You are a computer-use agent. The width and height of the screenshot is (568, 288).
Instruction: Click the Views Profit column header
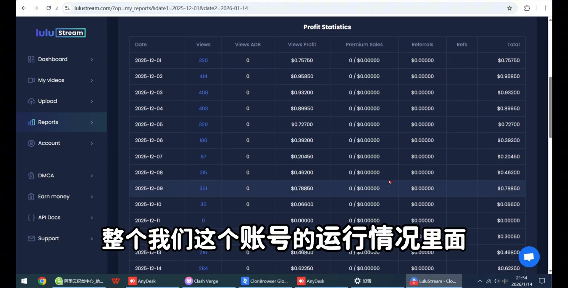[302, 44]
